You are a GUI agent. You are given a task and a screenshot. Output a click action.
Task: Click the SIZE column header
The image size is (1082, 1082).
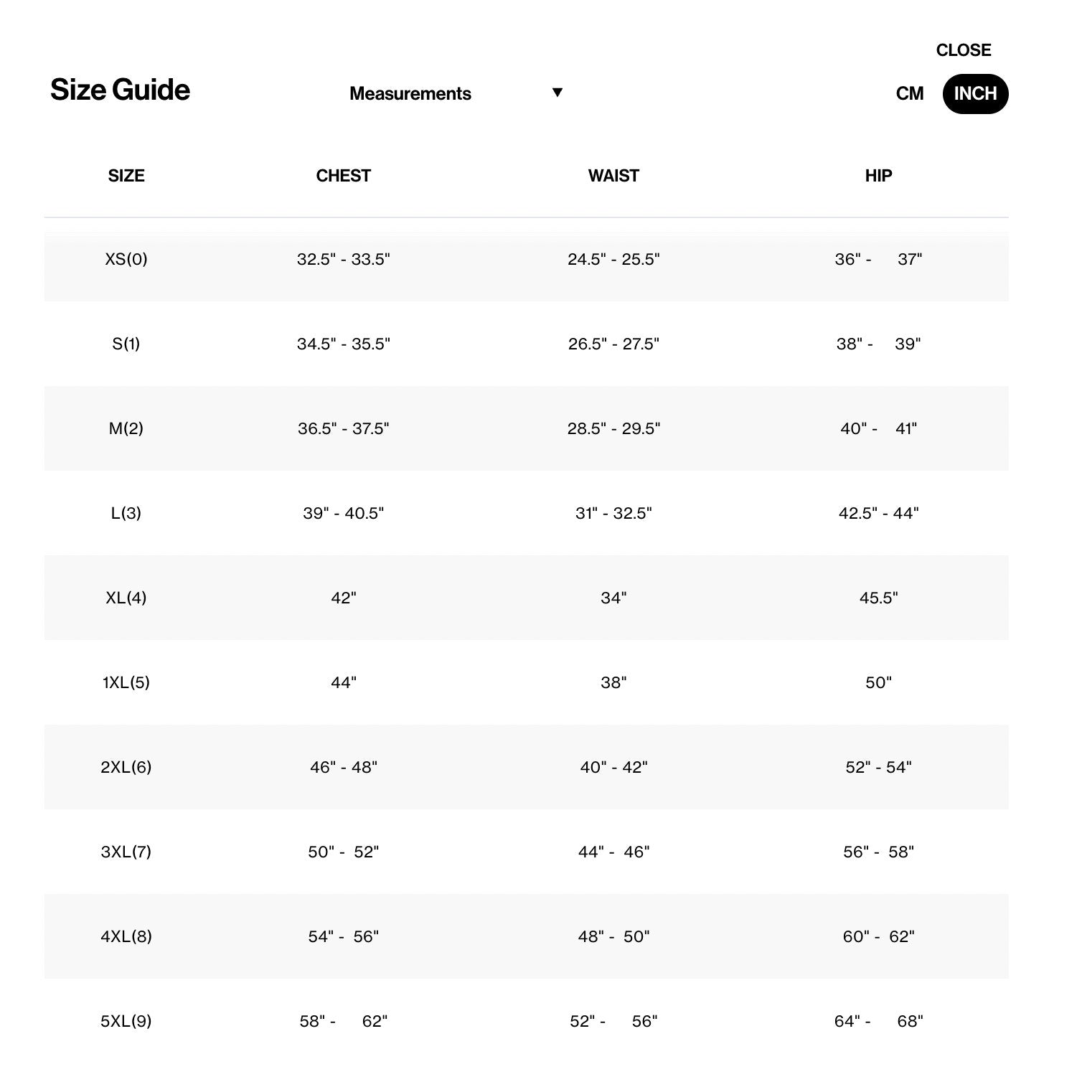(x=126, y=176)
